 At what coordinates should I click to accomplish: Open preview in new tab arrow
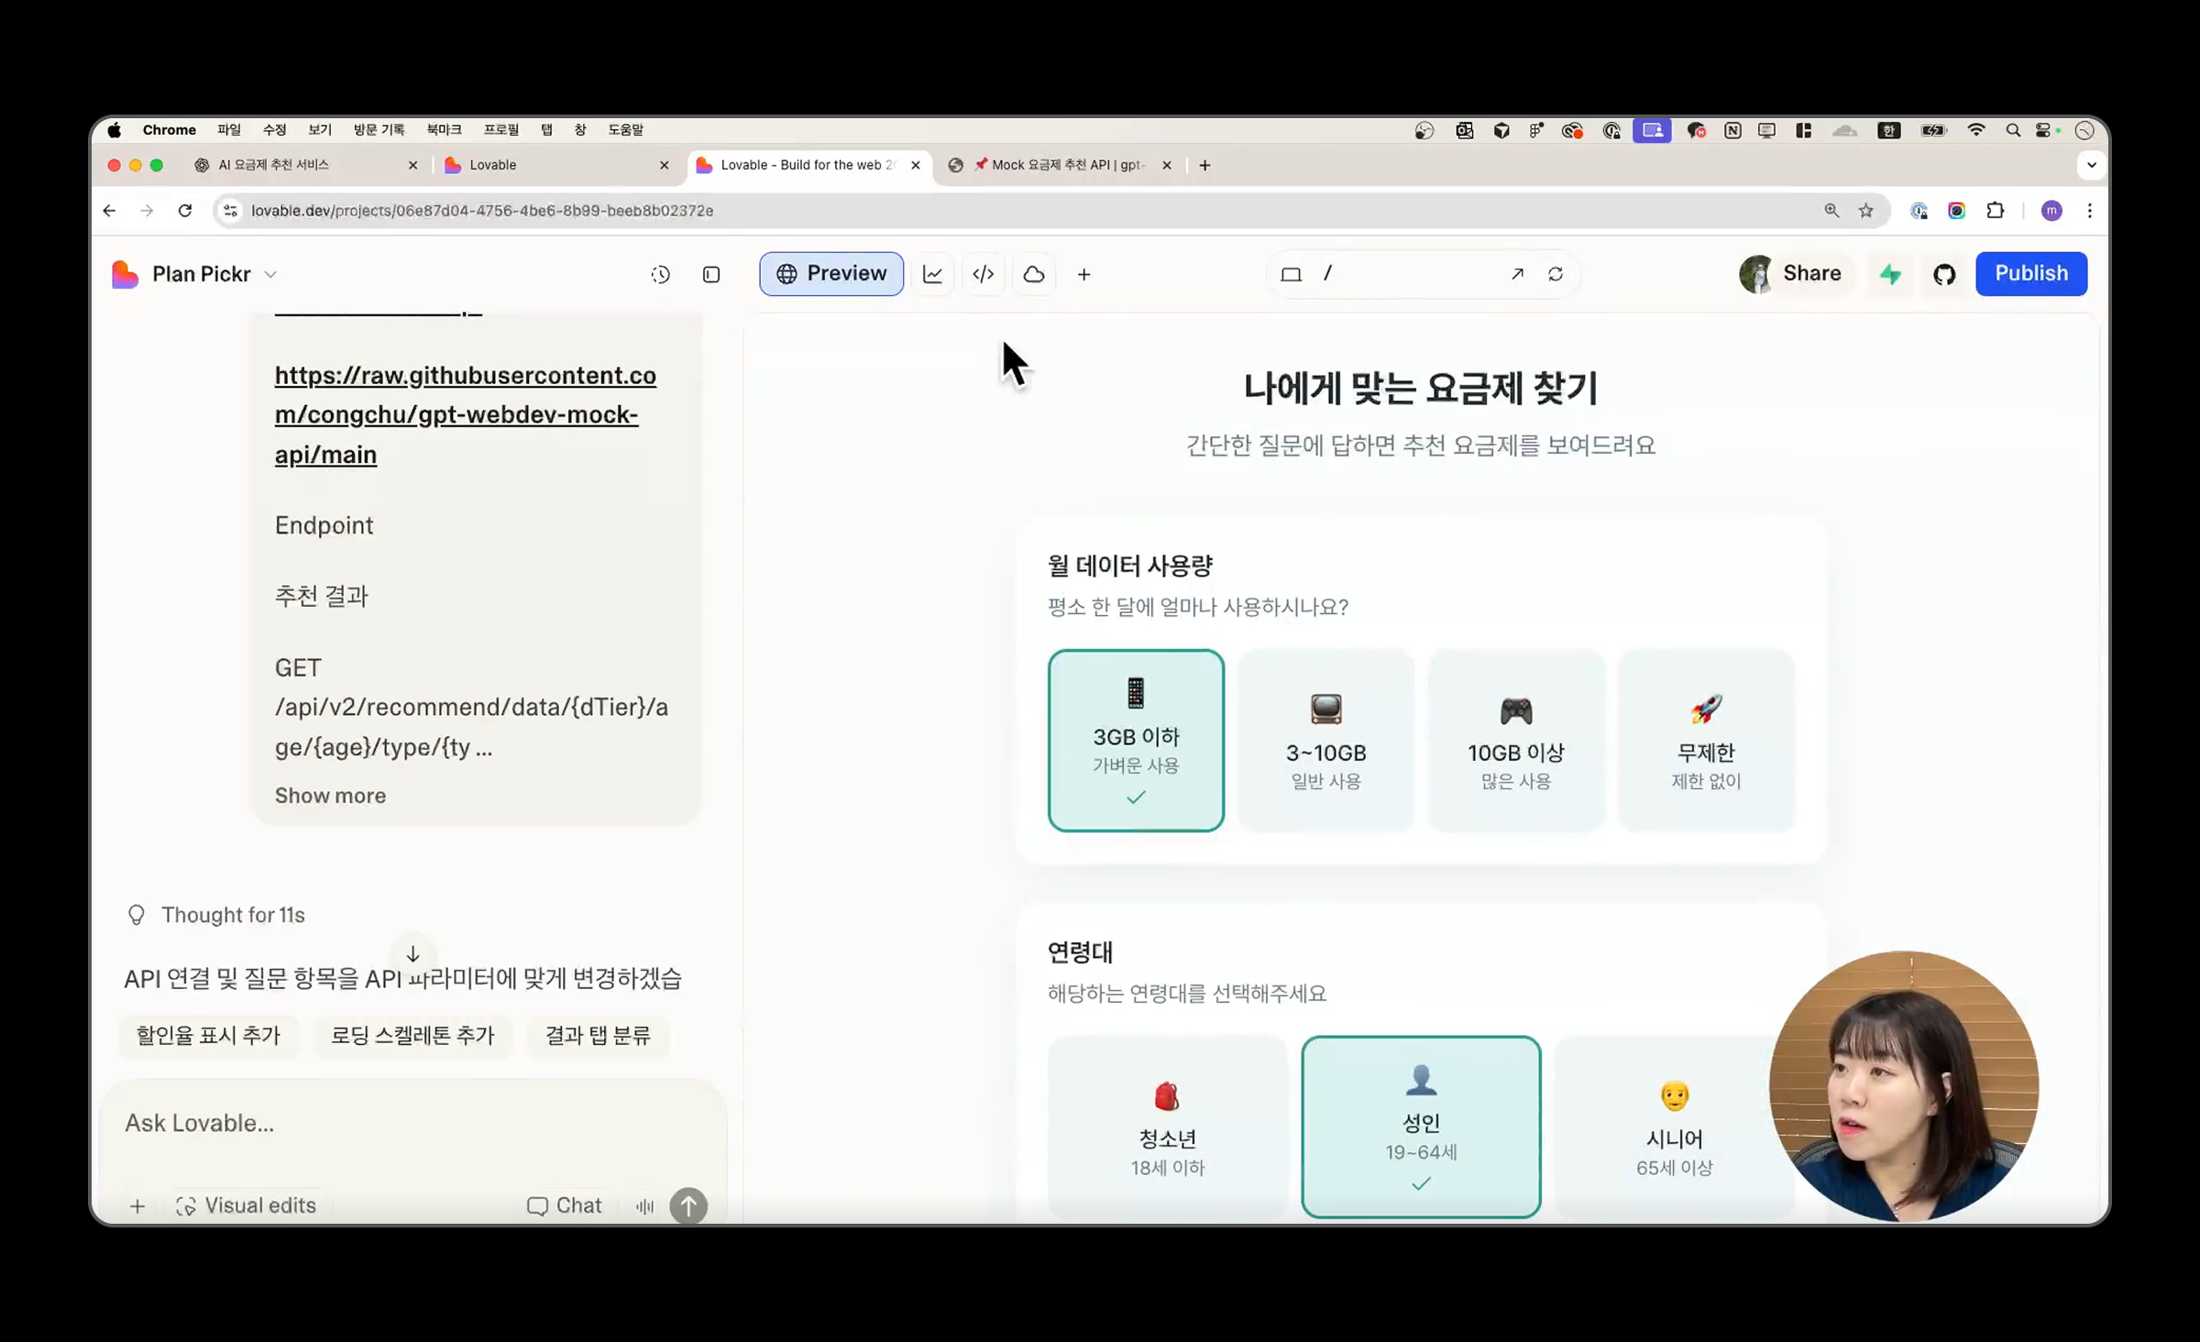tap(1517, 274)
